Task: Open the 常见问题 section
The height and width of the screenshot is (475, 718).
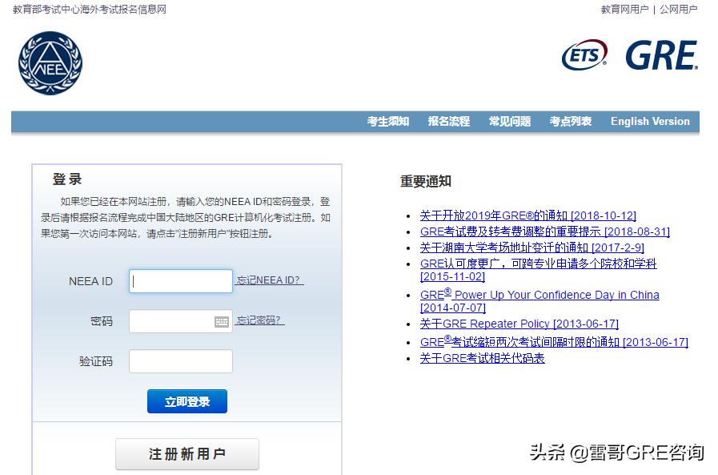Action: pos(509,122)
